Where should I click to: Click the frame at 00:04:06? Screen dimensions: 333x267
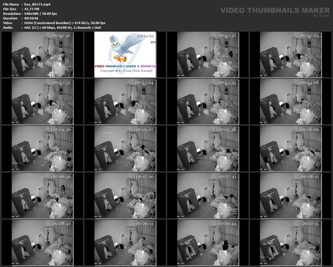291,102
